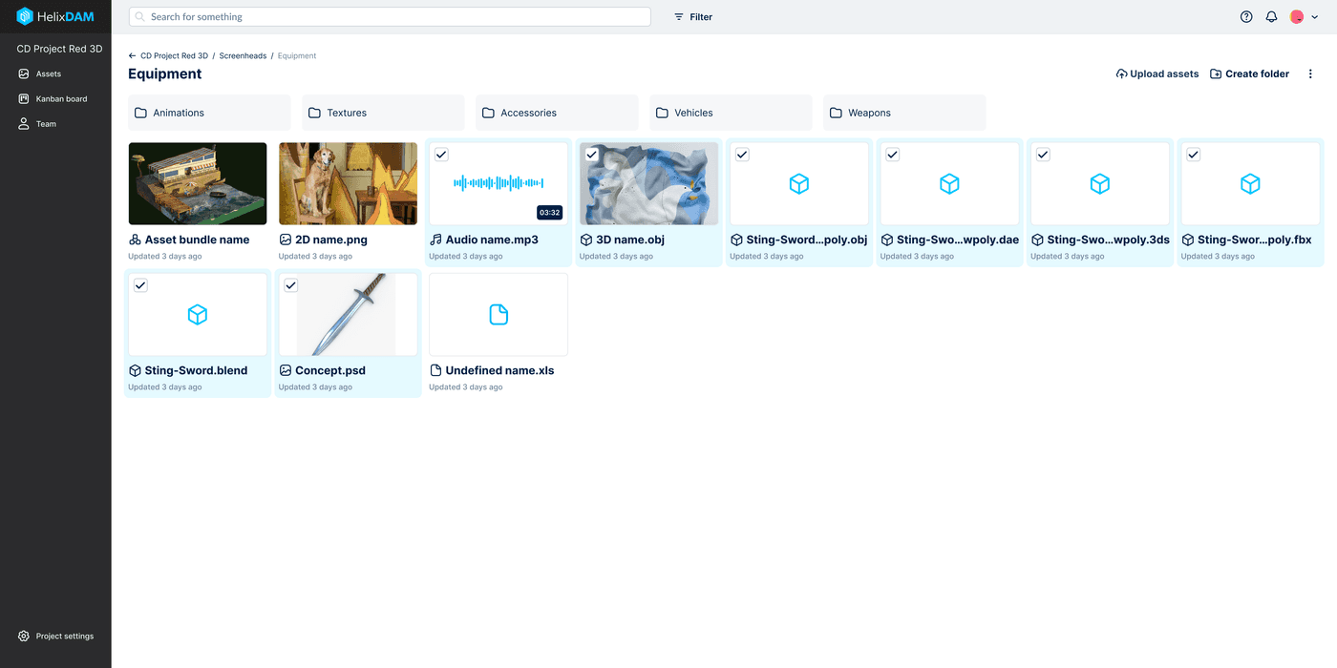Open notifications bell icon

click(1271, 17)
